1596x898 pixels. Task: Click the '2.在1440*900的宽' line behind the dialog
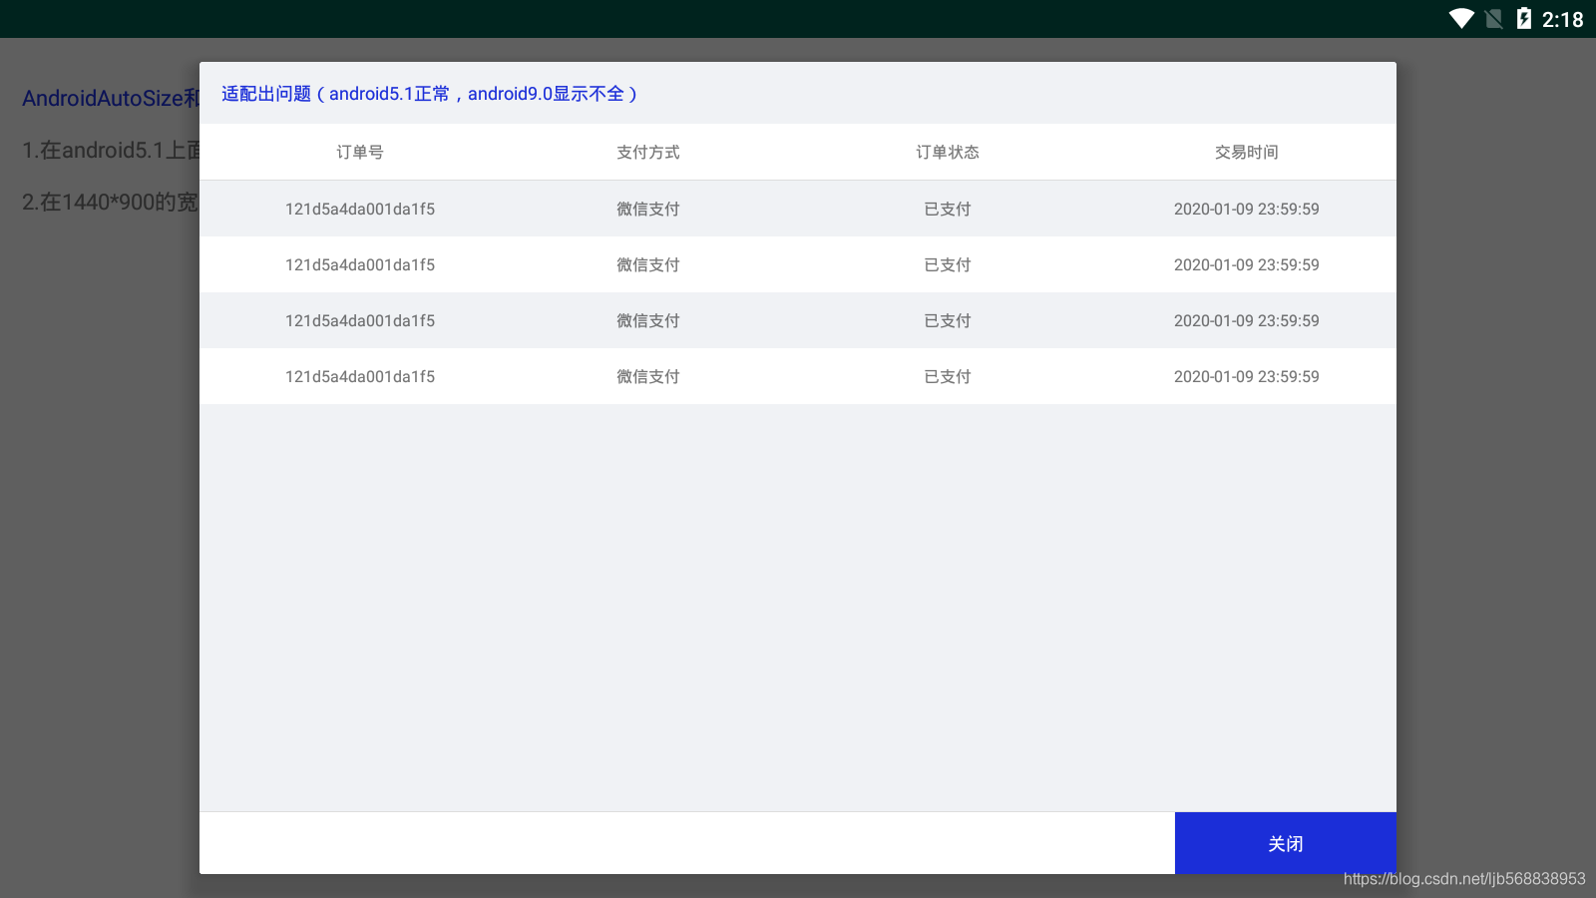(x=111, y=202)
